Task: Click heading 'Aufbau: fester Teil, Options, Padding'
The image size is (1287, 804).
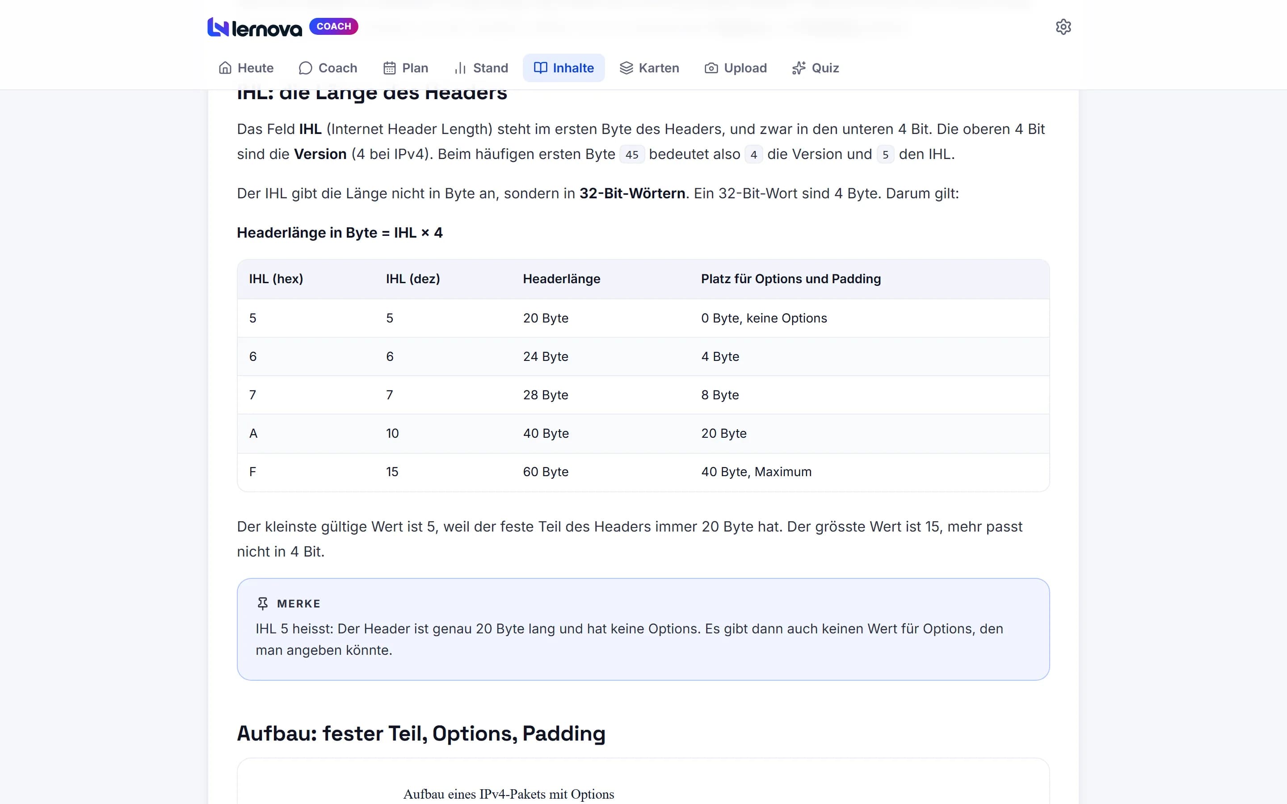Action: click(421, 733)
